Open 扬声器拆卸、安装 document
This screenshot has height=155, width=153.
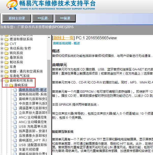click(x=33, y=131)
